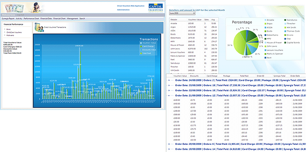The width and height of the screenshot is (307, 152).
Task: Sort by the Order ID column header
Action: pyautogui.click(x=260, y=76)
